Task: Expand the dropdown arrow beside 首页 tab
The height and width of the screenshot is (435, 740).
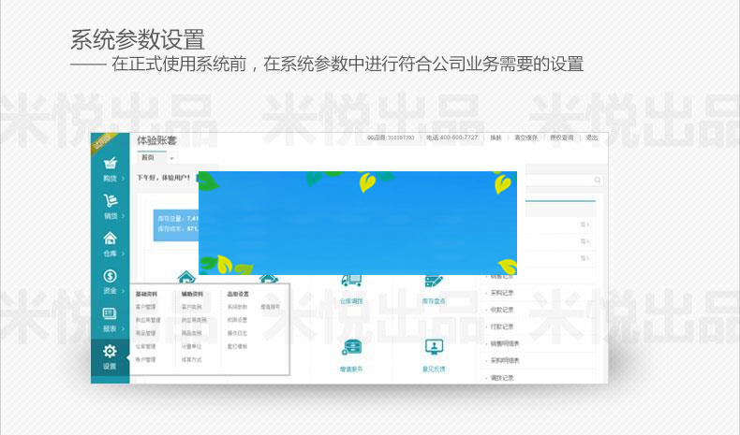Action: pos(171,159)
